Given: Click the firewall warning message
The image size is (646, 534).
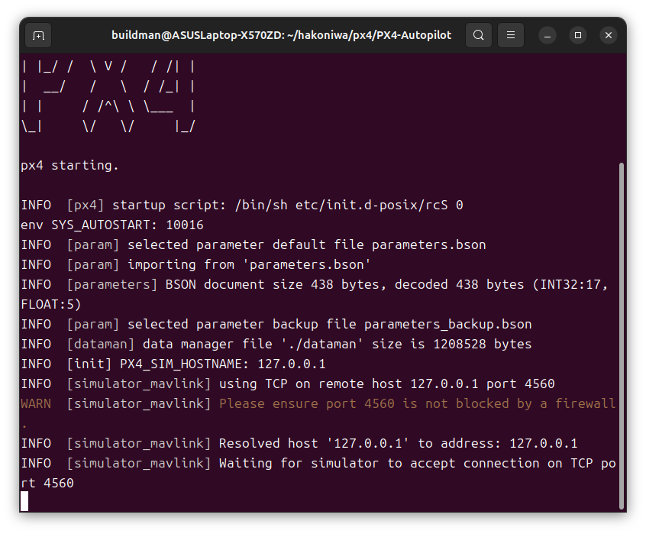Looking at the screenshot, I should (418, 403).
